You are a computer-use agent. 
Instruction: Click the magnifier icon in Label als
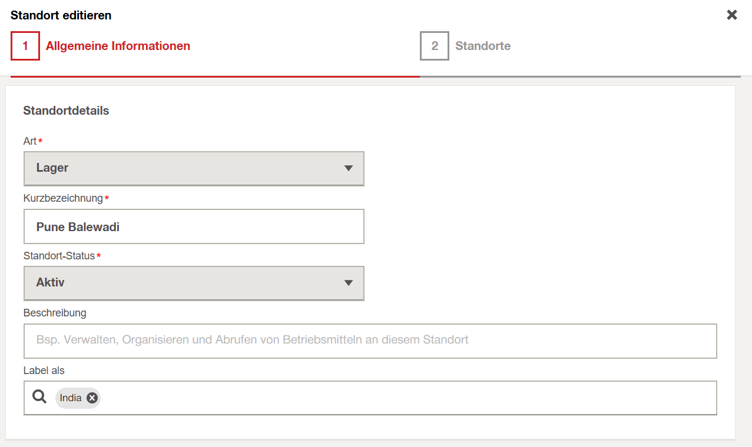tap(39, 397)
